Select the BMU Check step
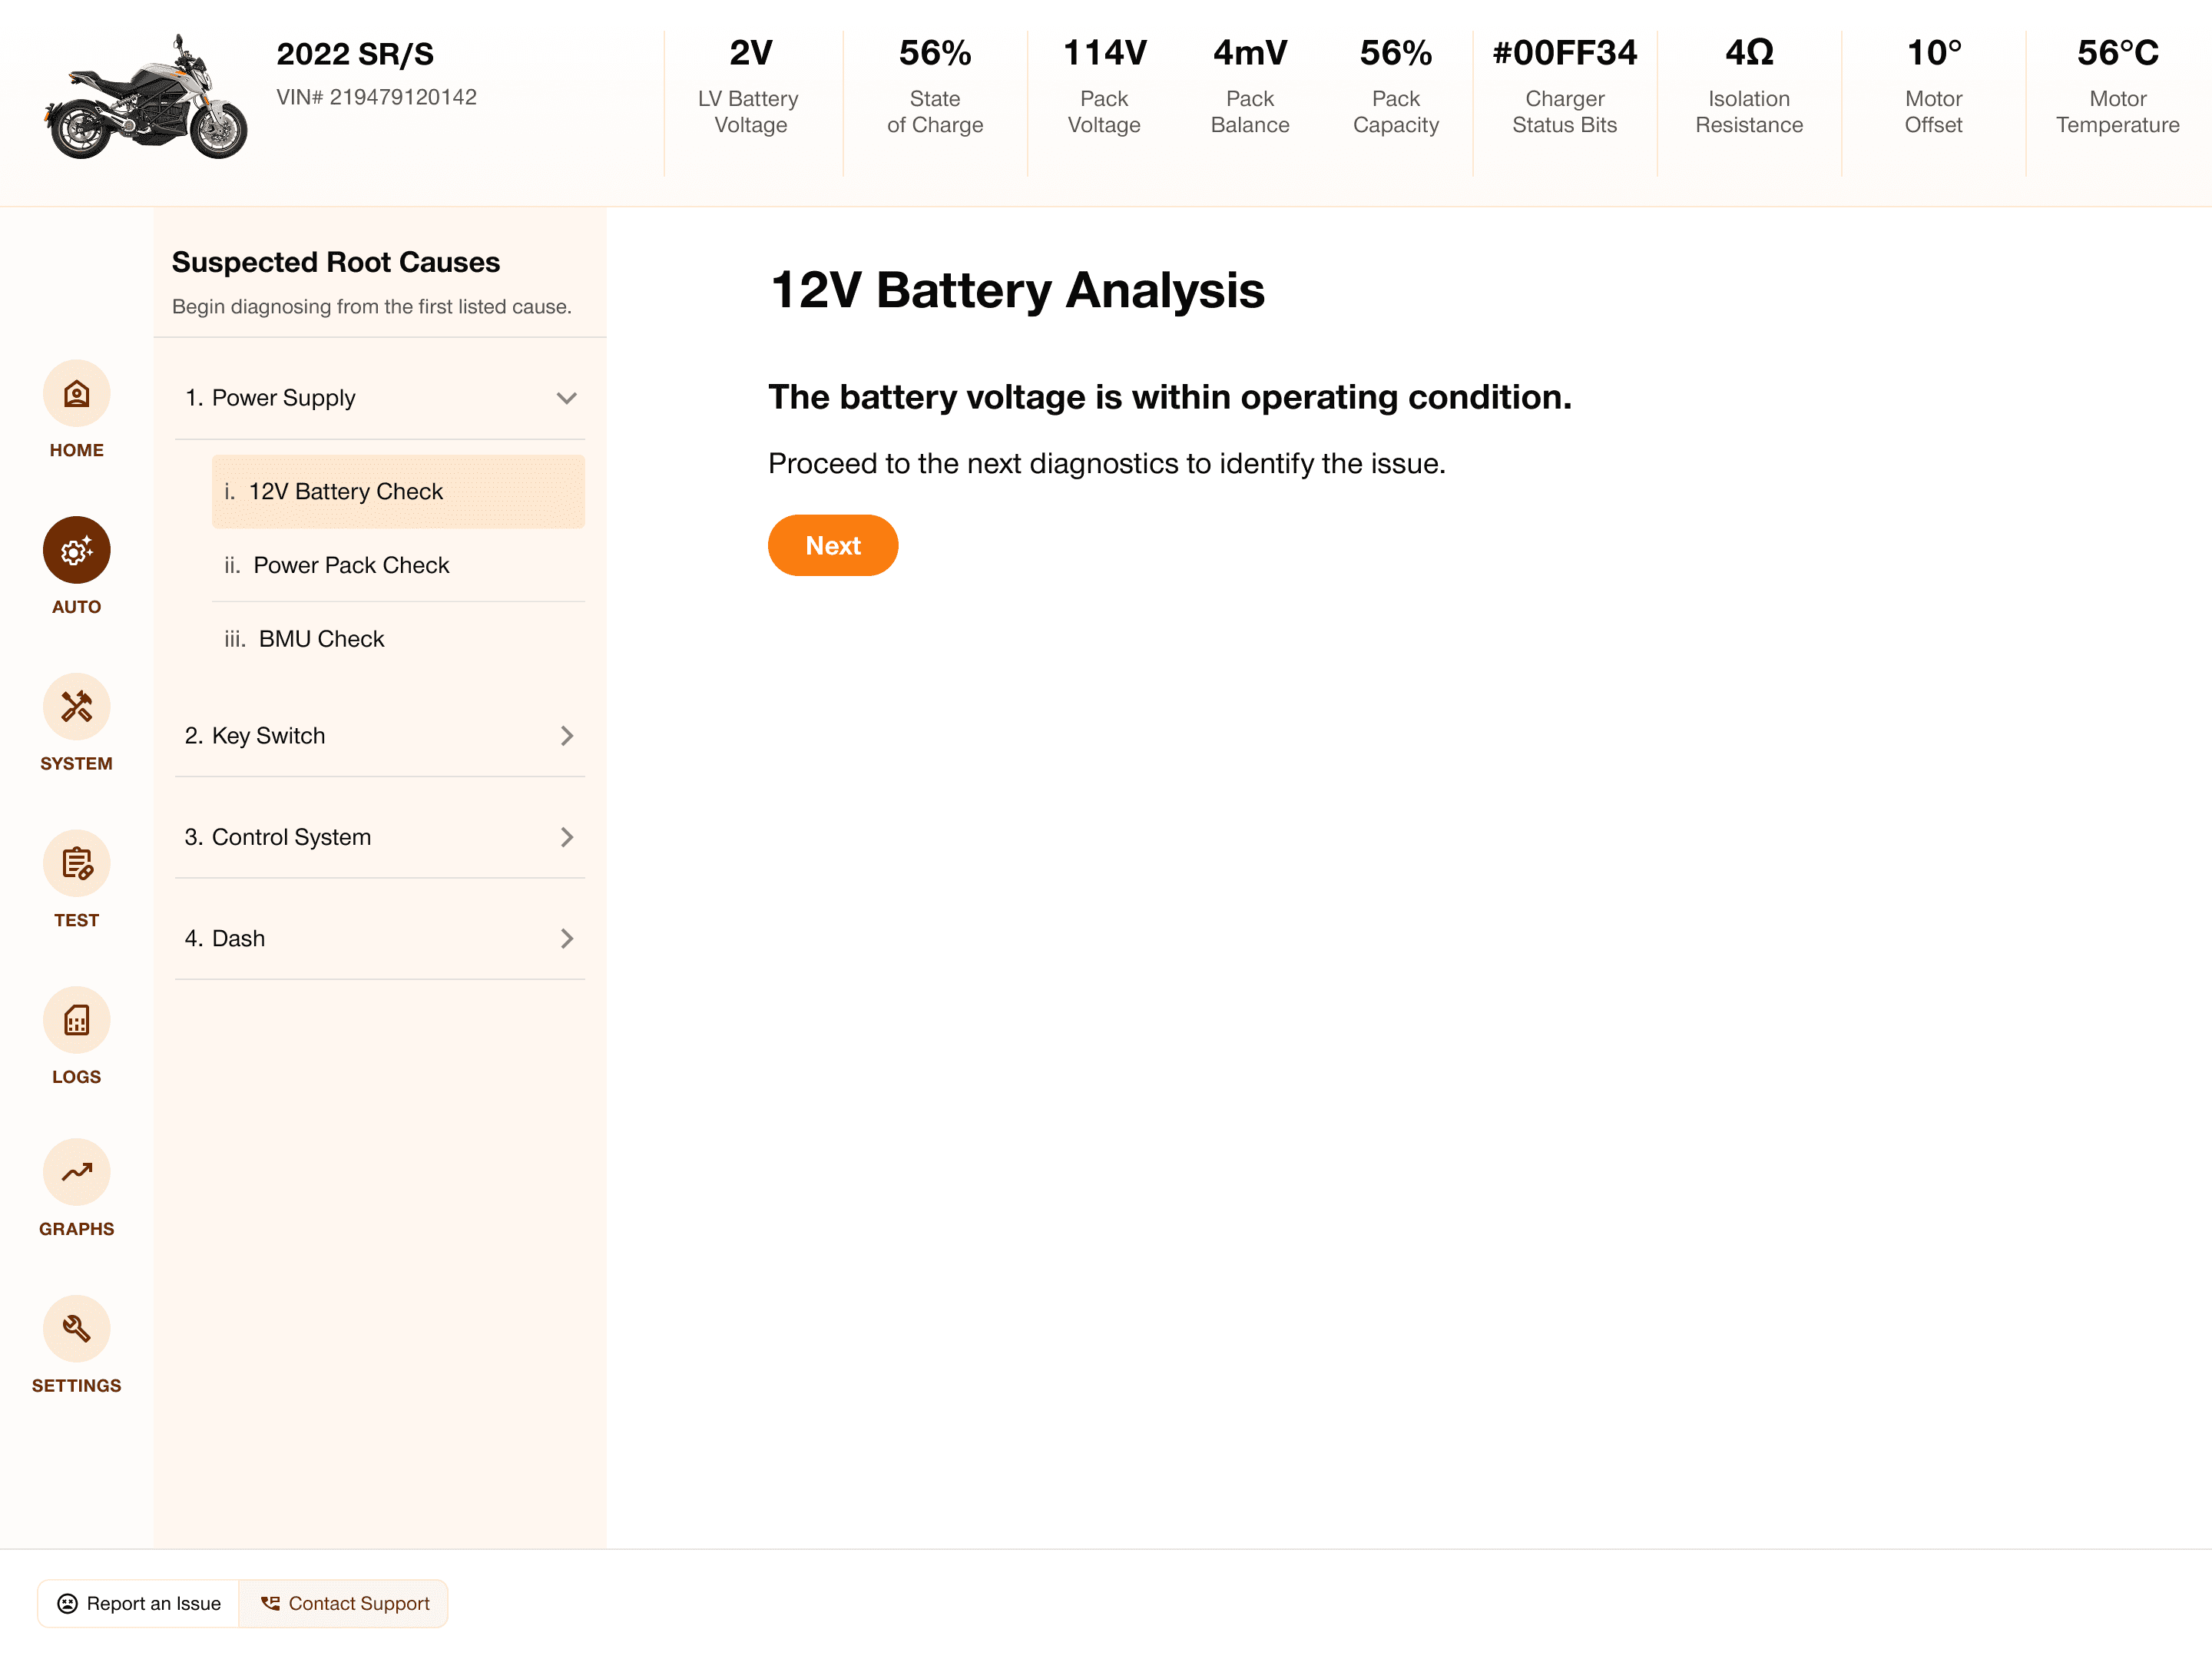2212x1659 pixels. [x=321, y=639]
